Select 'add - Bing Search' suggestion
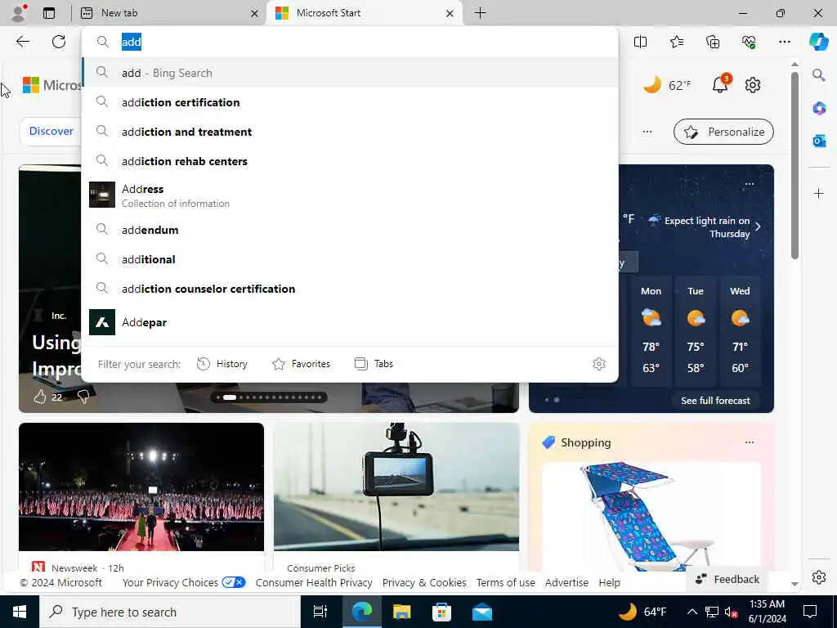 coord(350,73)
